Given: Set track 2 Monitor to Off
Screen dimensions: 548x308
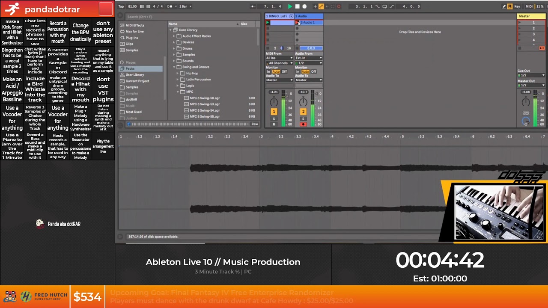Looking at the screenshot, I should tap(313, 72).
